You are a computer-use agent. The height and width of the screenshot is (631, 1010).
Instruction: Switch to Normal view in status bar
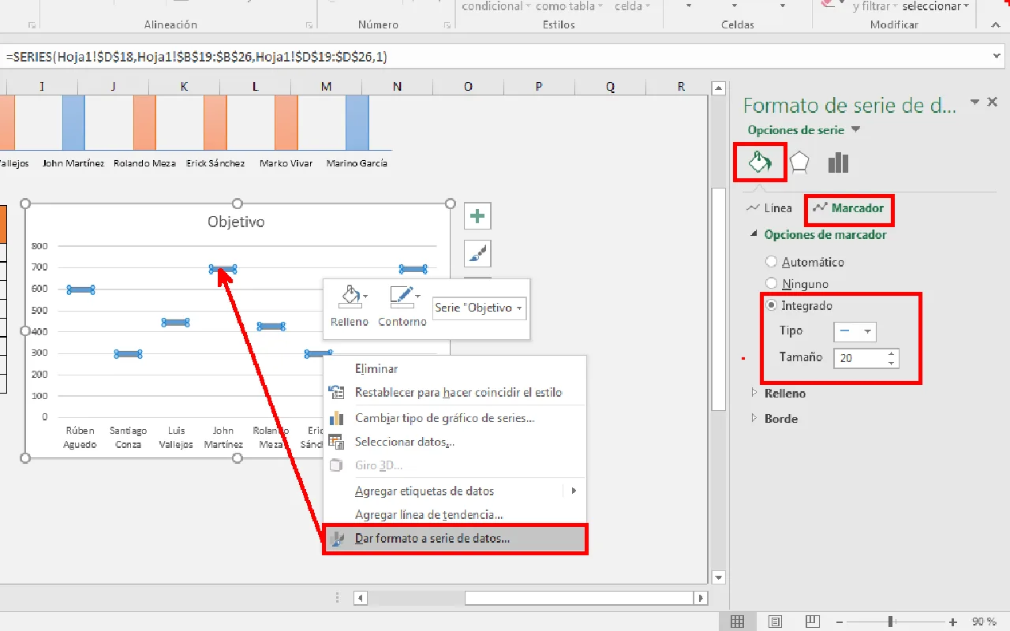tap(737, 622)
